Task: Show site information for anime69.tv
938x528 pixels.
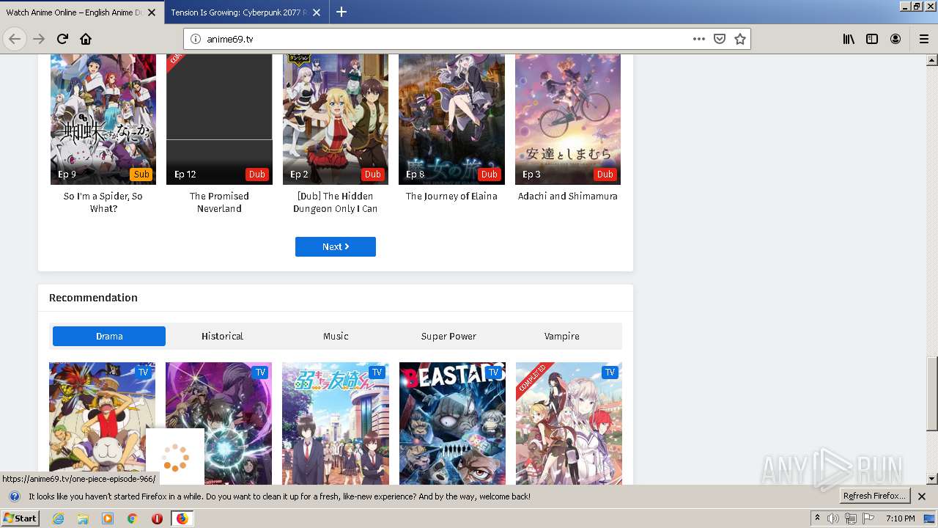Action: 196,39
